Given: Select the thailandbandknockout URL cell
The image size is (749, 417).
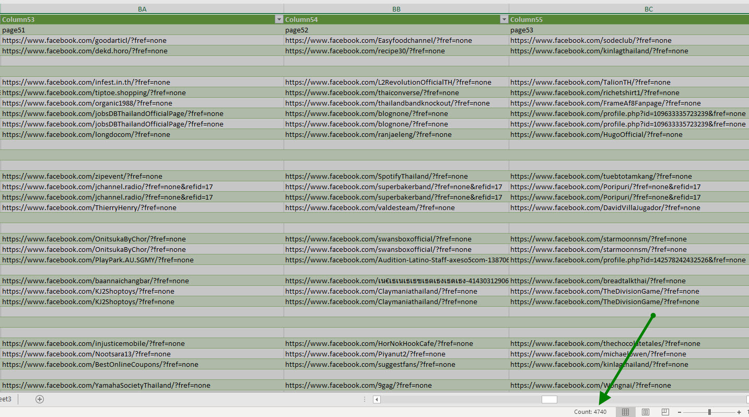Looking at the screenshot, I should (x=396, y=103).
